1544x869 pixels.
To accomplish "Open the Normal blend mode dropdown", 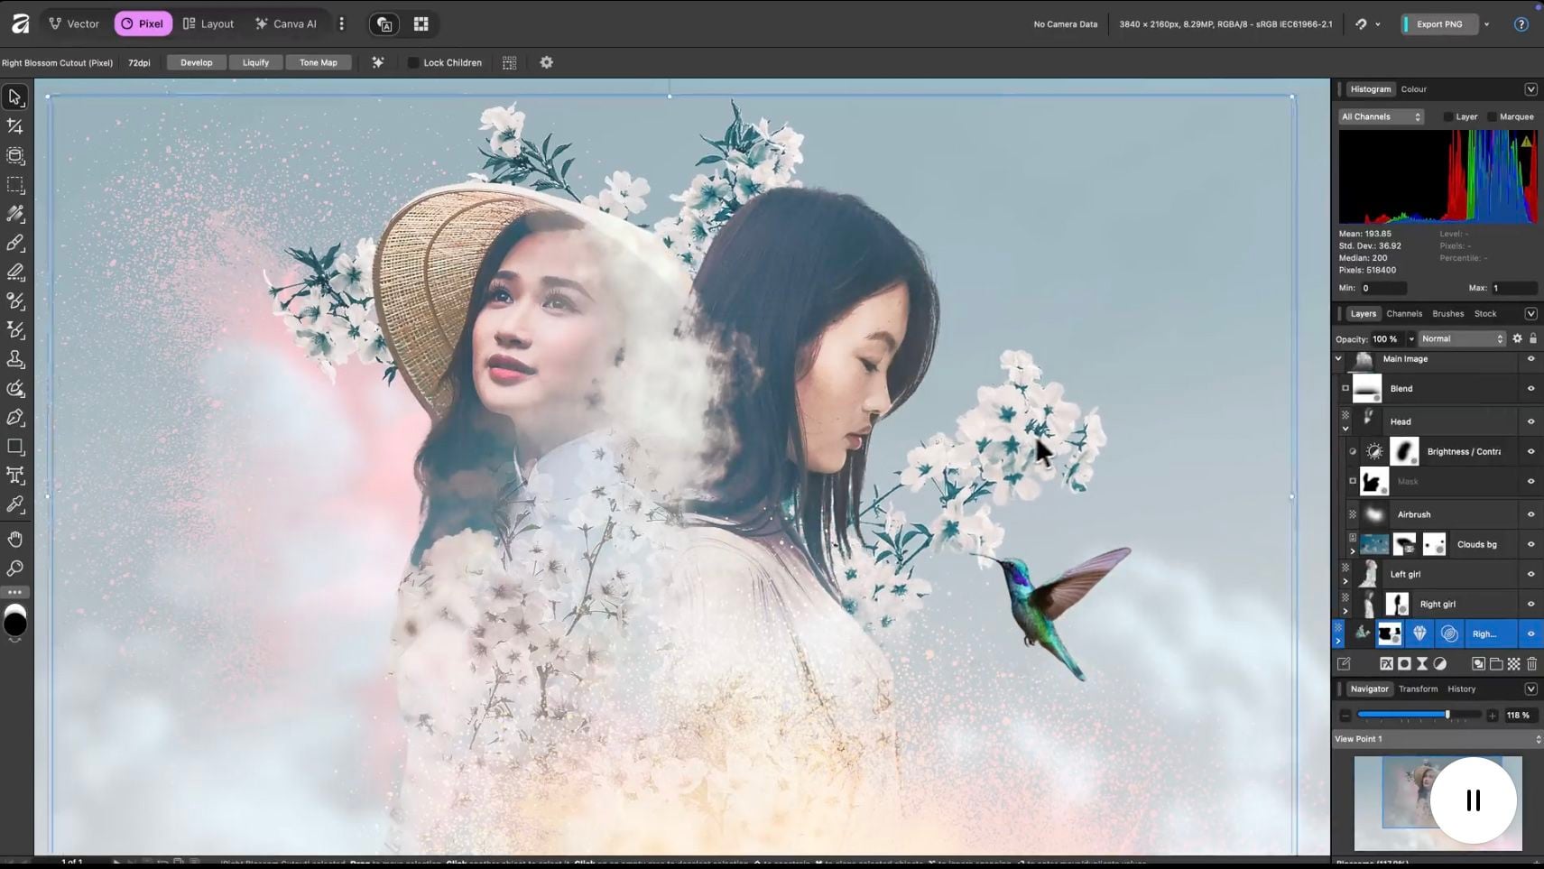I will point(1460,338).
